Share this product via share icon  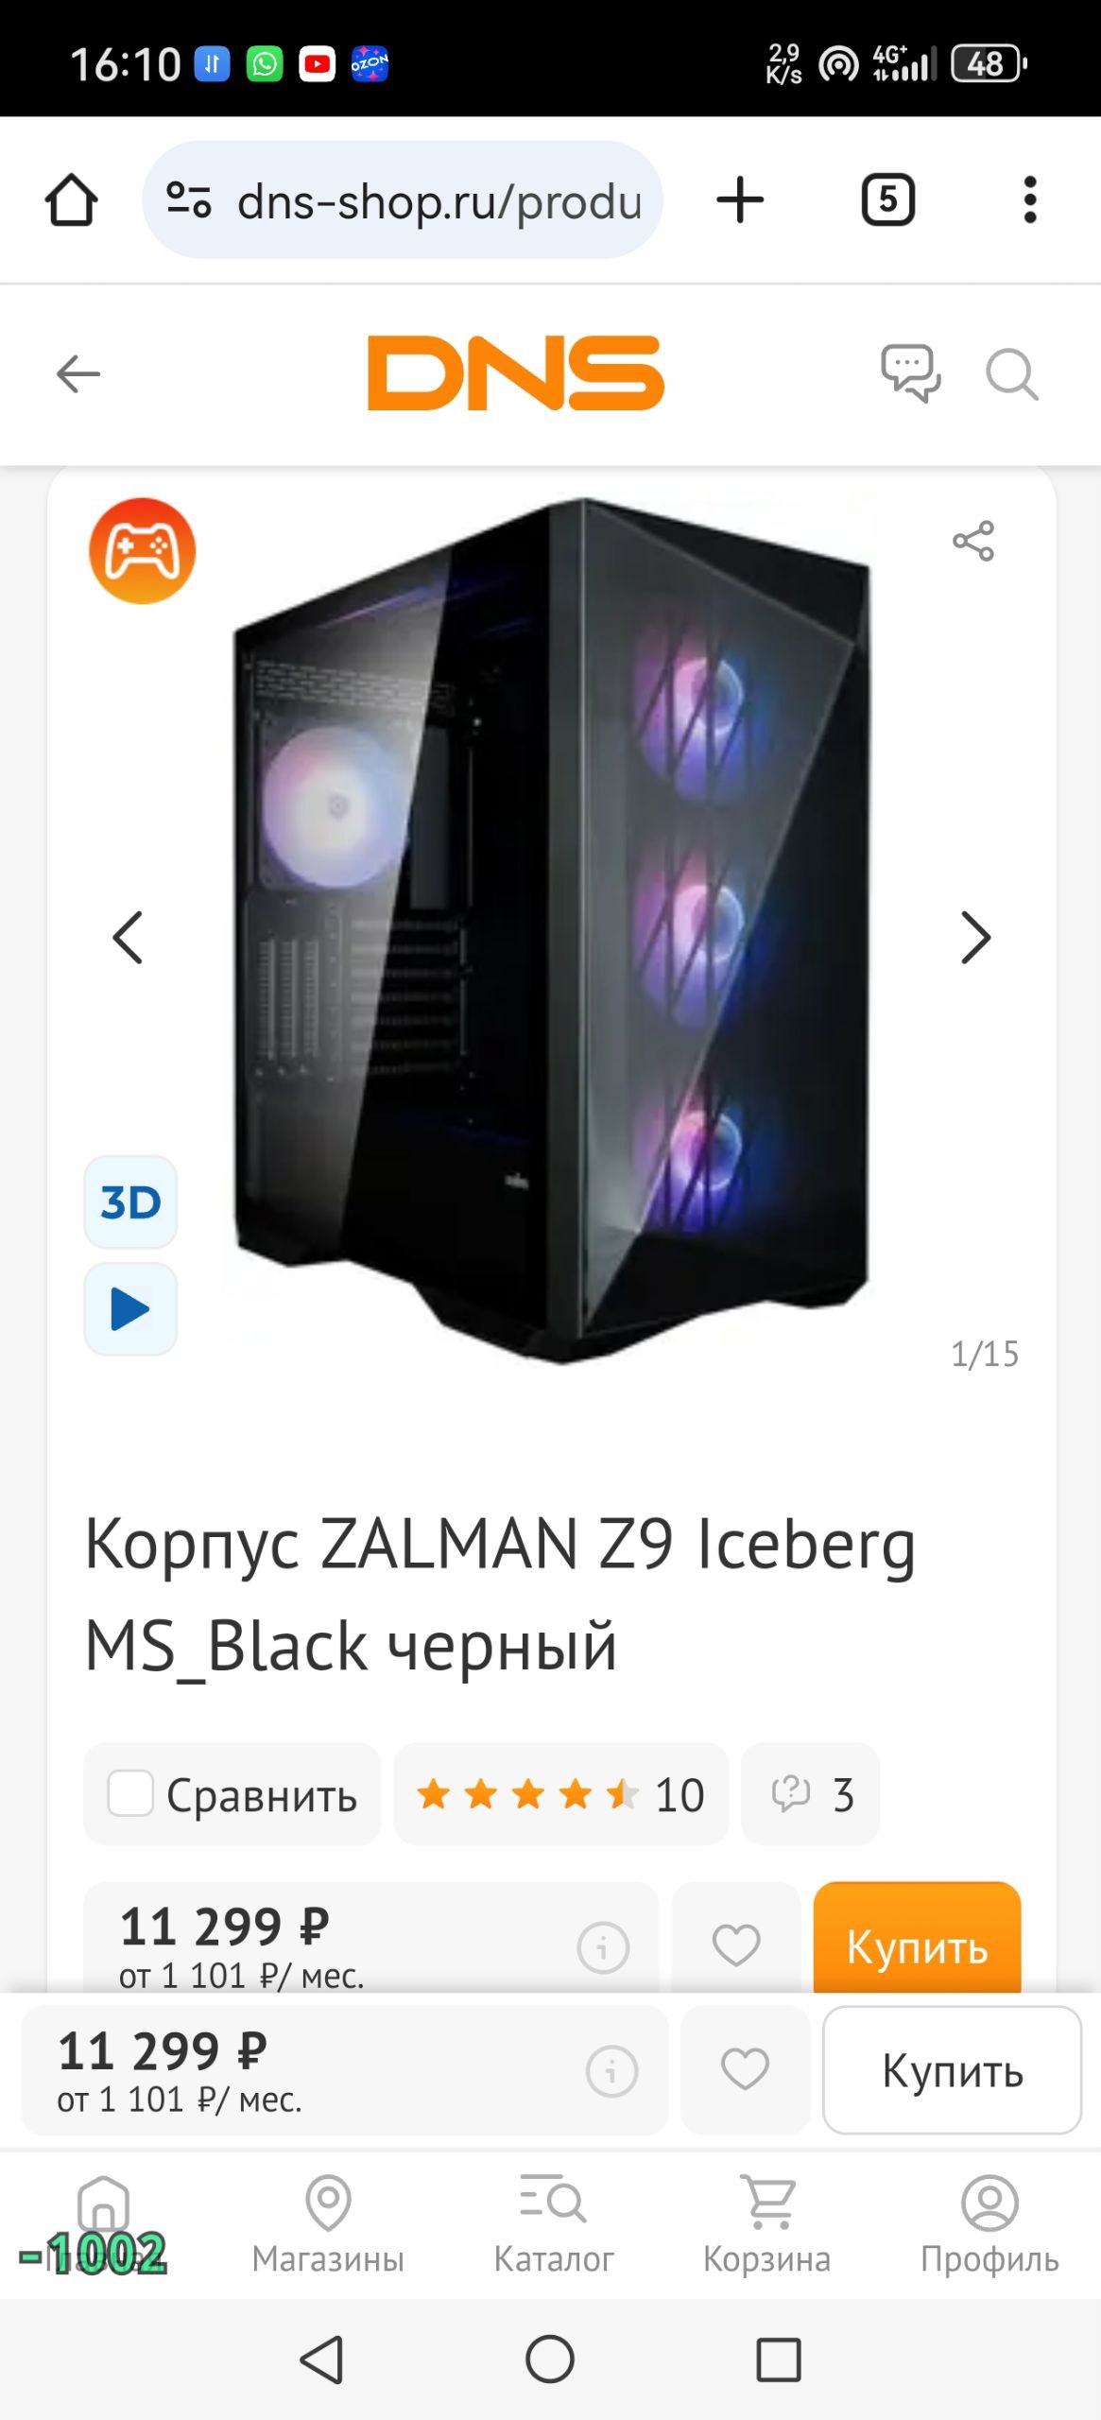click(x=972, y=541)
